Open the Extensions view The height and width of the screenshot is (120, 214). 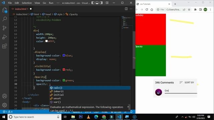click(x=4, y=46)
